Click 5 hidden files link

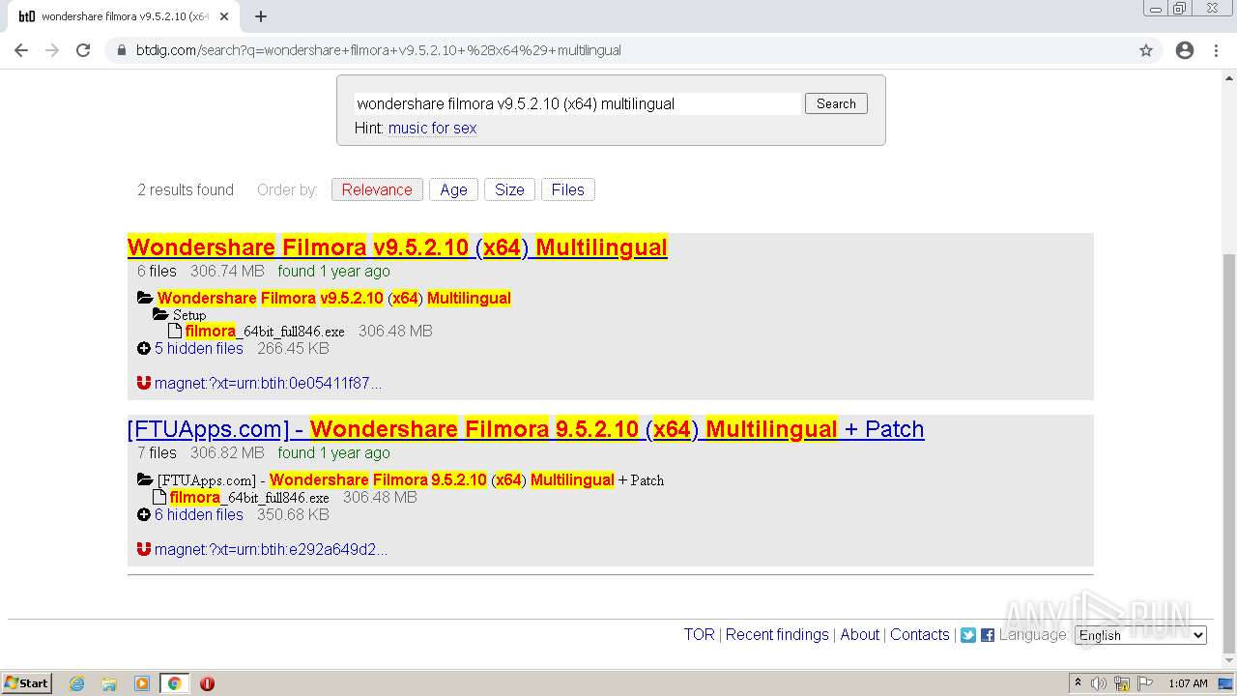point(199,348)
